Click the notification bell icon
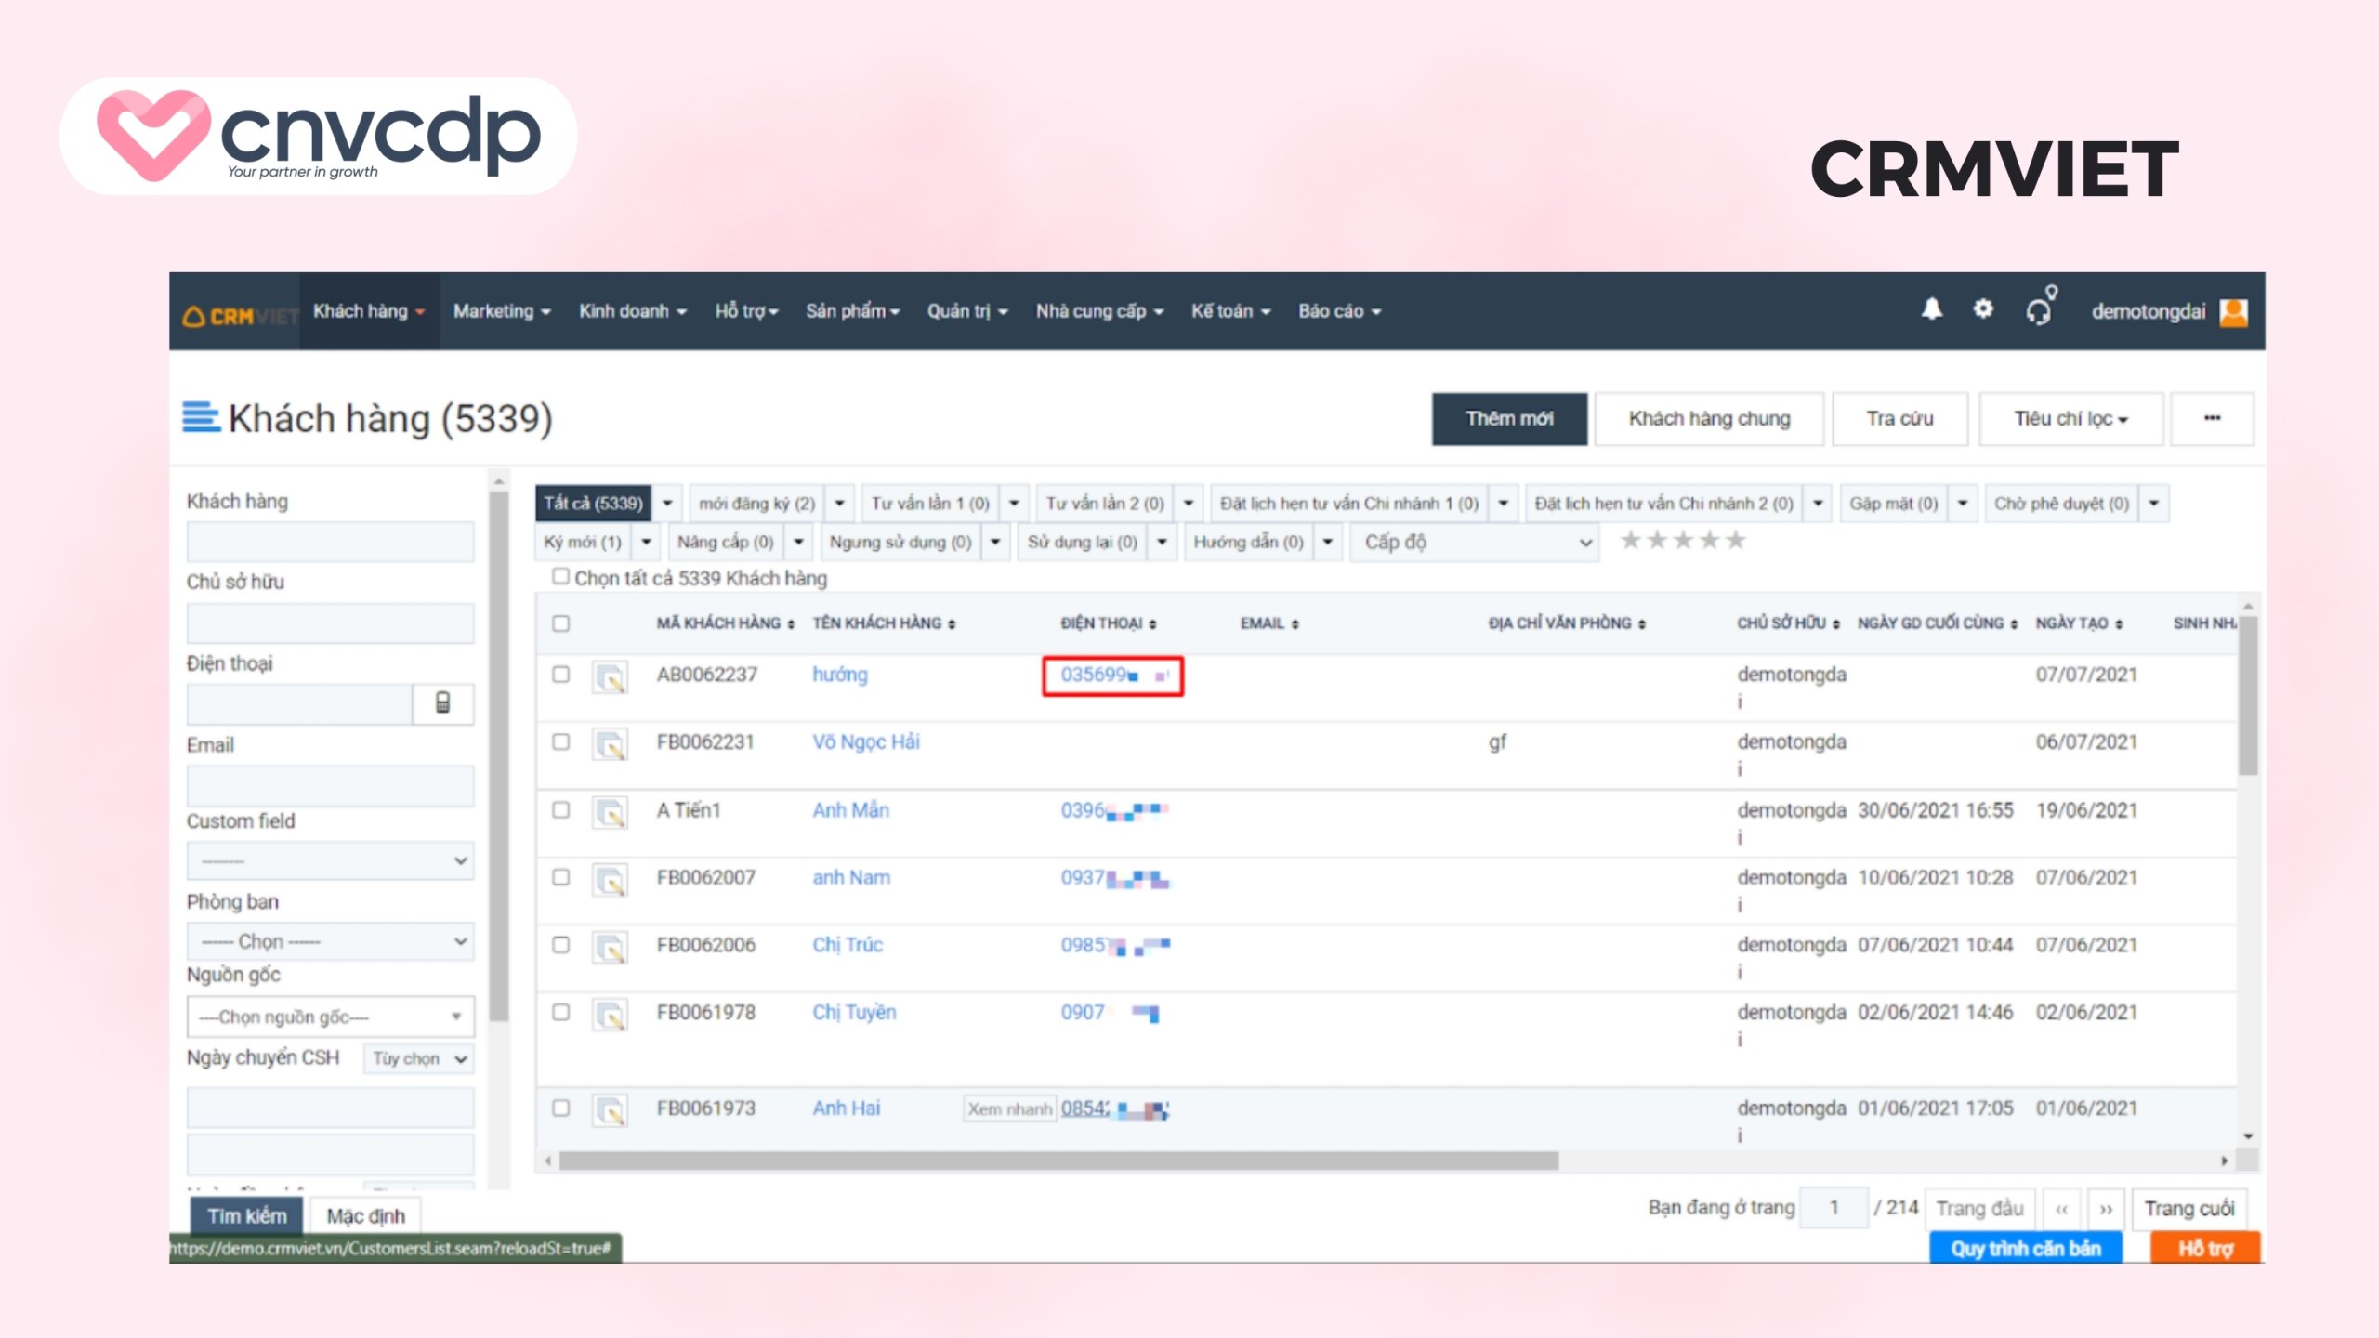 click(x=1931, y=309)
